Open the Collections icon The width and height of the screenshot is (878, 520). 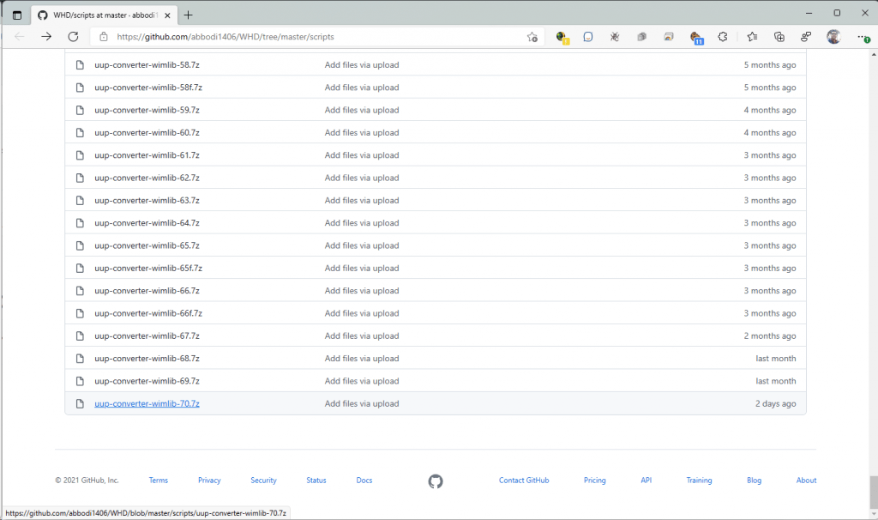(x=779, y=37)
